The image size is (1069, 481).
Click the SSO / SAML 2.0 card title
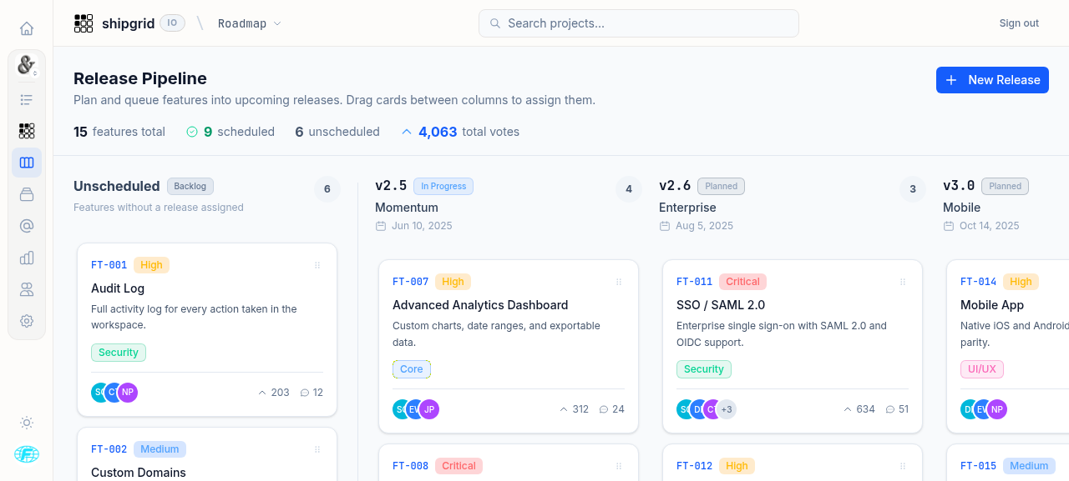click(721, 305)
